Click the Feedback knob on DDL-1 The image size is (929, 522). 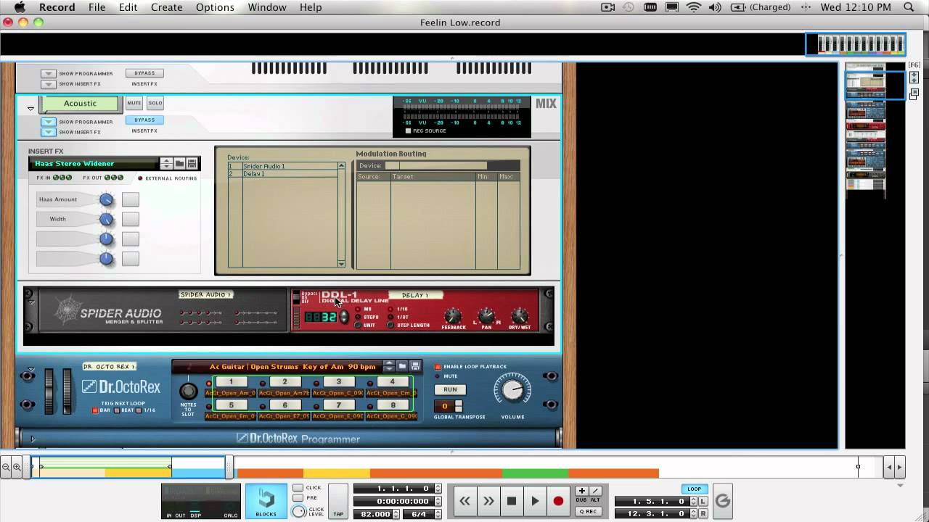[453, 316]
